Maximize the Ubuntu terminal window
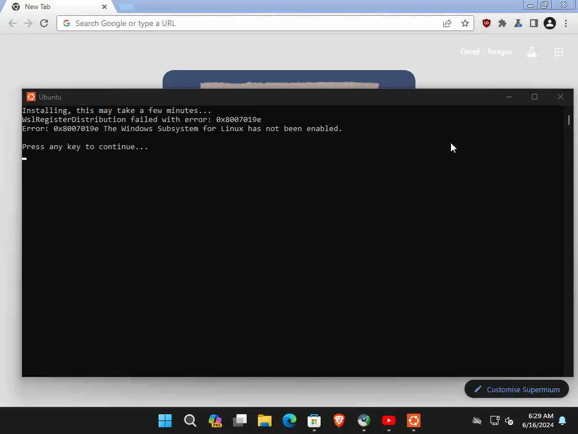 [535, 97]
